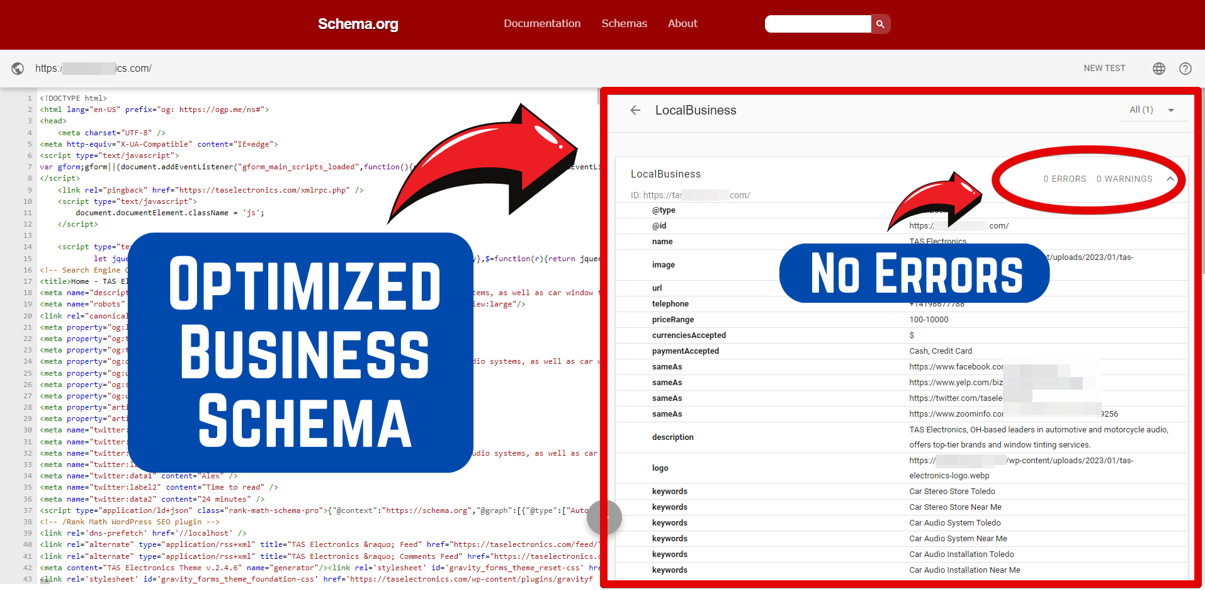Select keyword Car Audio System Near Me
This screenshot has width=1205, height=591.
tap(958, 539)
